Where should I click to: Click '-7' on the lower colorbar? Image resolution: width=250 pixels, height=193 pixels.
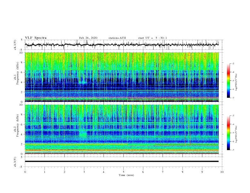click(233, 150)
